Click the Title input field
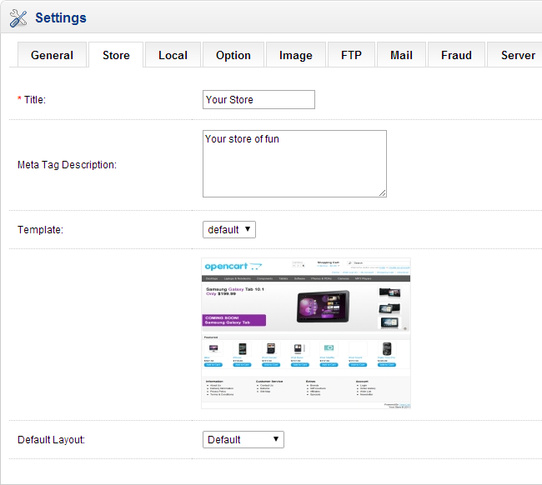This screenshot has width=542, height=485. pos(258,100)
